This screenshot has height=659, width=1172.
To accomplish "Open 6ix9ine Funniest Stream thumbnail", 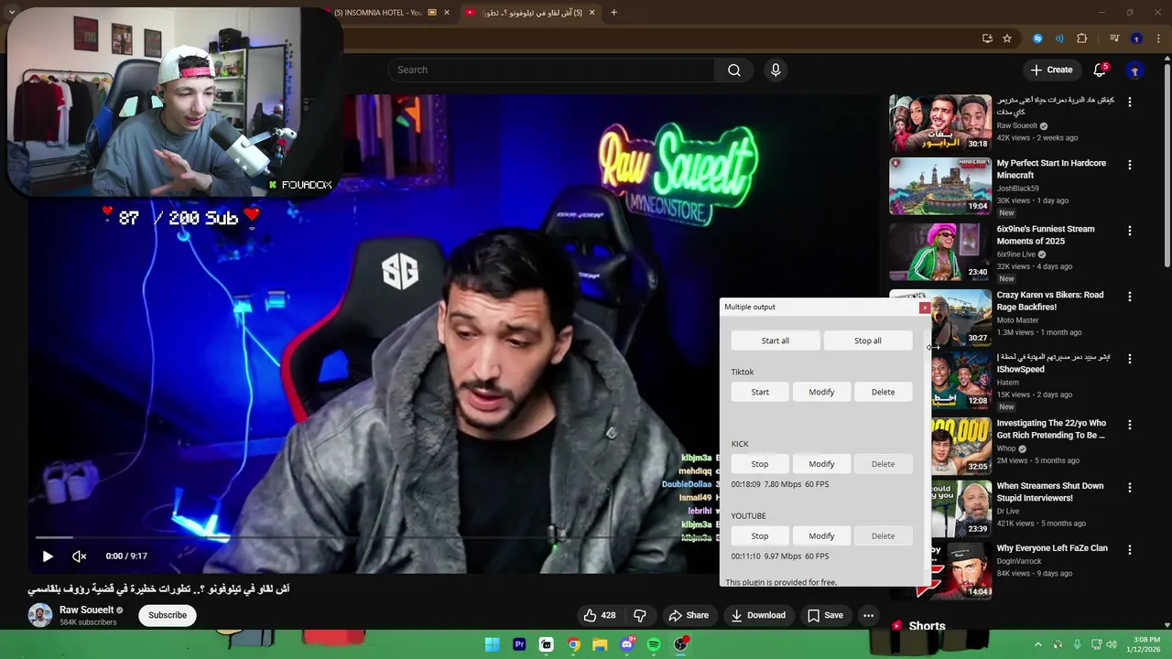I will coord(940,252).
